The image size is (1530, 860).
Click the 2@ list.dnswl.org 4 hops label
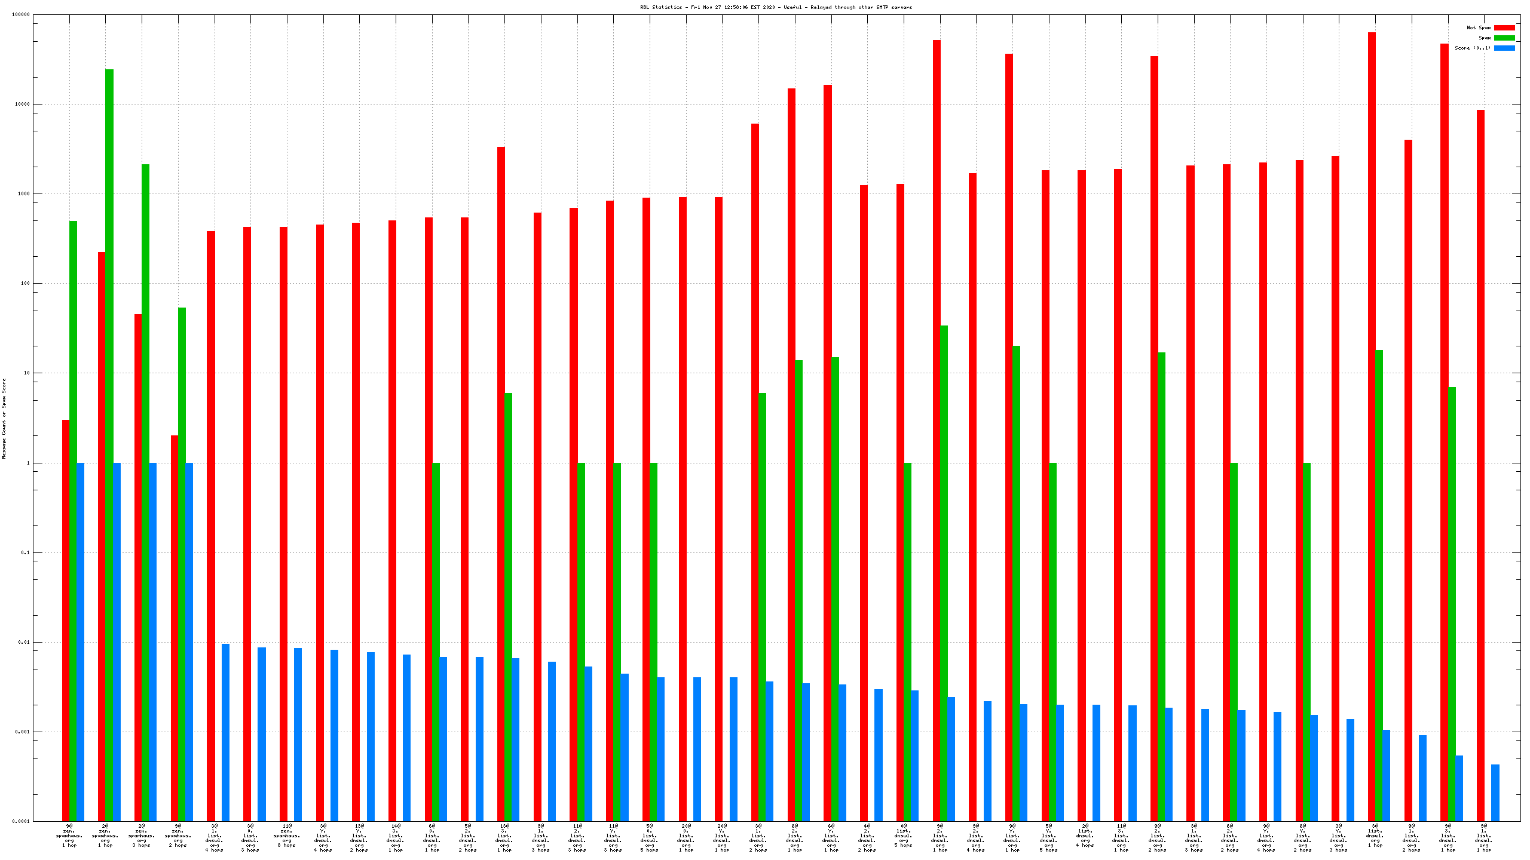[x=1085, y=836]
